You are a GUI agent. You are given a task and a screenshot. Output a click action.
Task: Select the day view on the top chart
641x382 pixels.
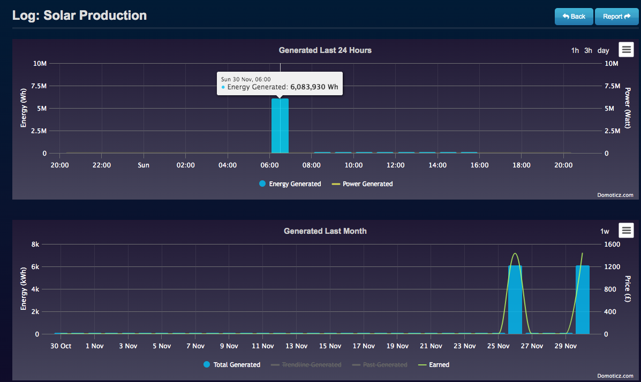click(x=603, y=50)
